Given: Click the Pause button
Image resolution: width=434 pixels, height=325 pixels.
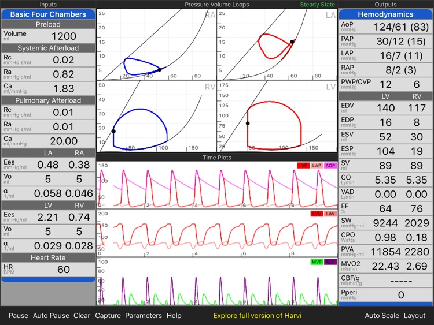Looking at the screenshot, I should tap(19, 316).
